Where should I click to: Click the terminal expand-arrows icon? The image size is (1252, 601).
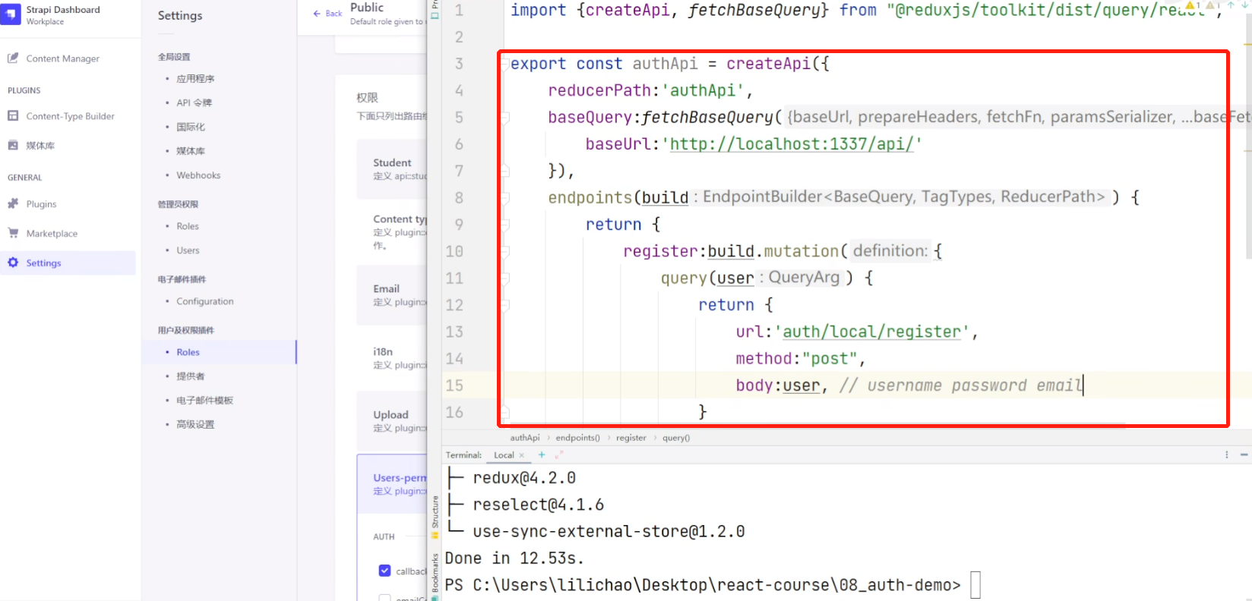pos(559,455)
